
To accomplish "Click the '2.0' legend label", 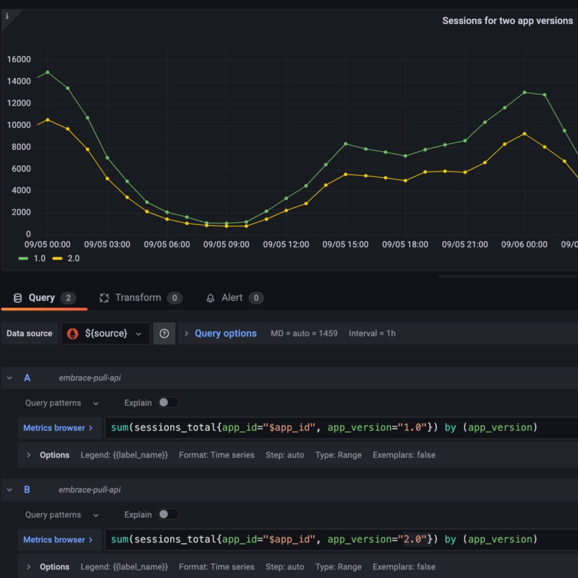I will coord(73,259).
